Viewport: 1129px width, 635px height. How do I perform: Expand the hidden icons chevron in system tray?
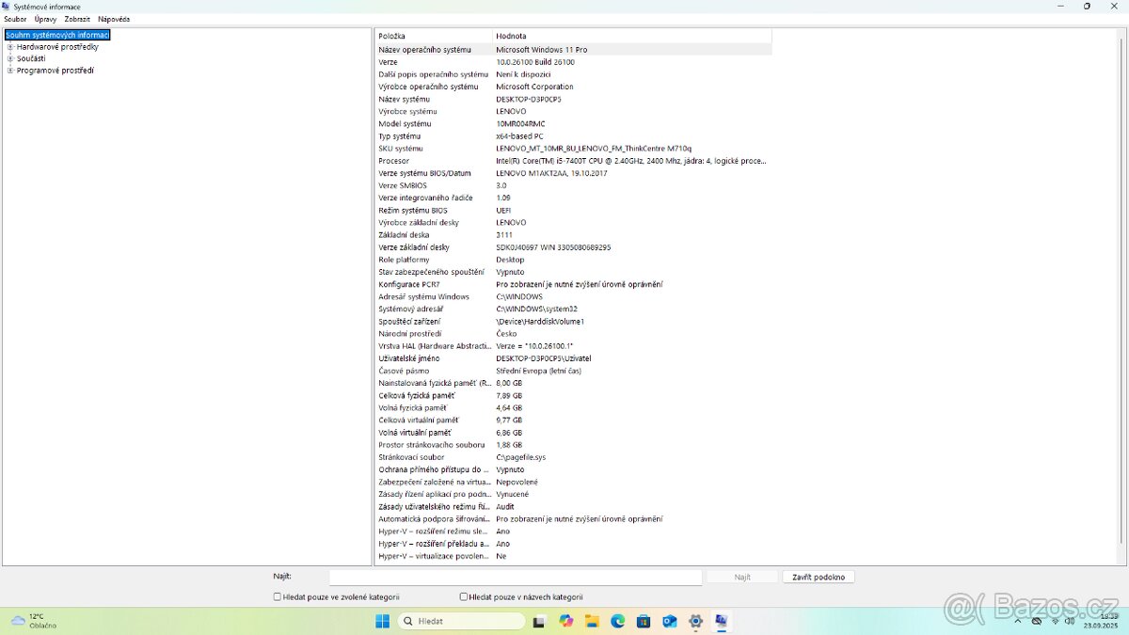coord(1018,621)
